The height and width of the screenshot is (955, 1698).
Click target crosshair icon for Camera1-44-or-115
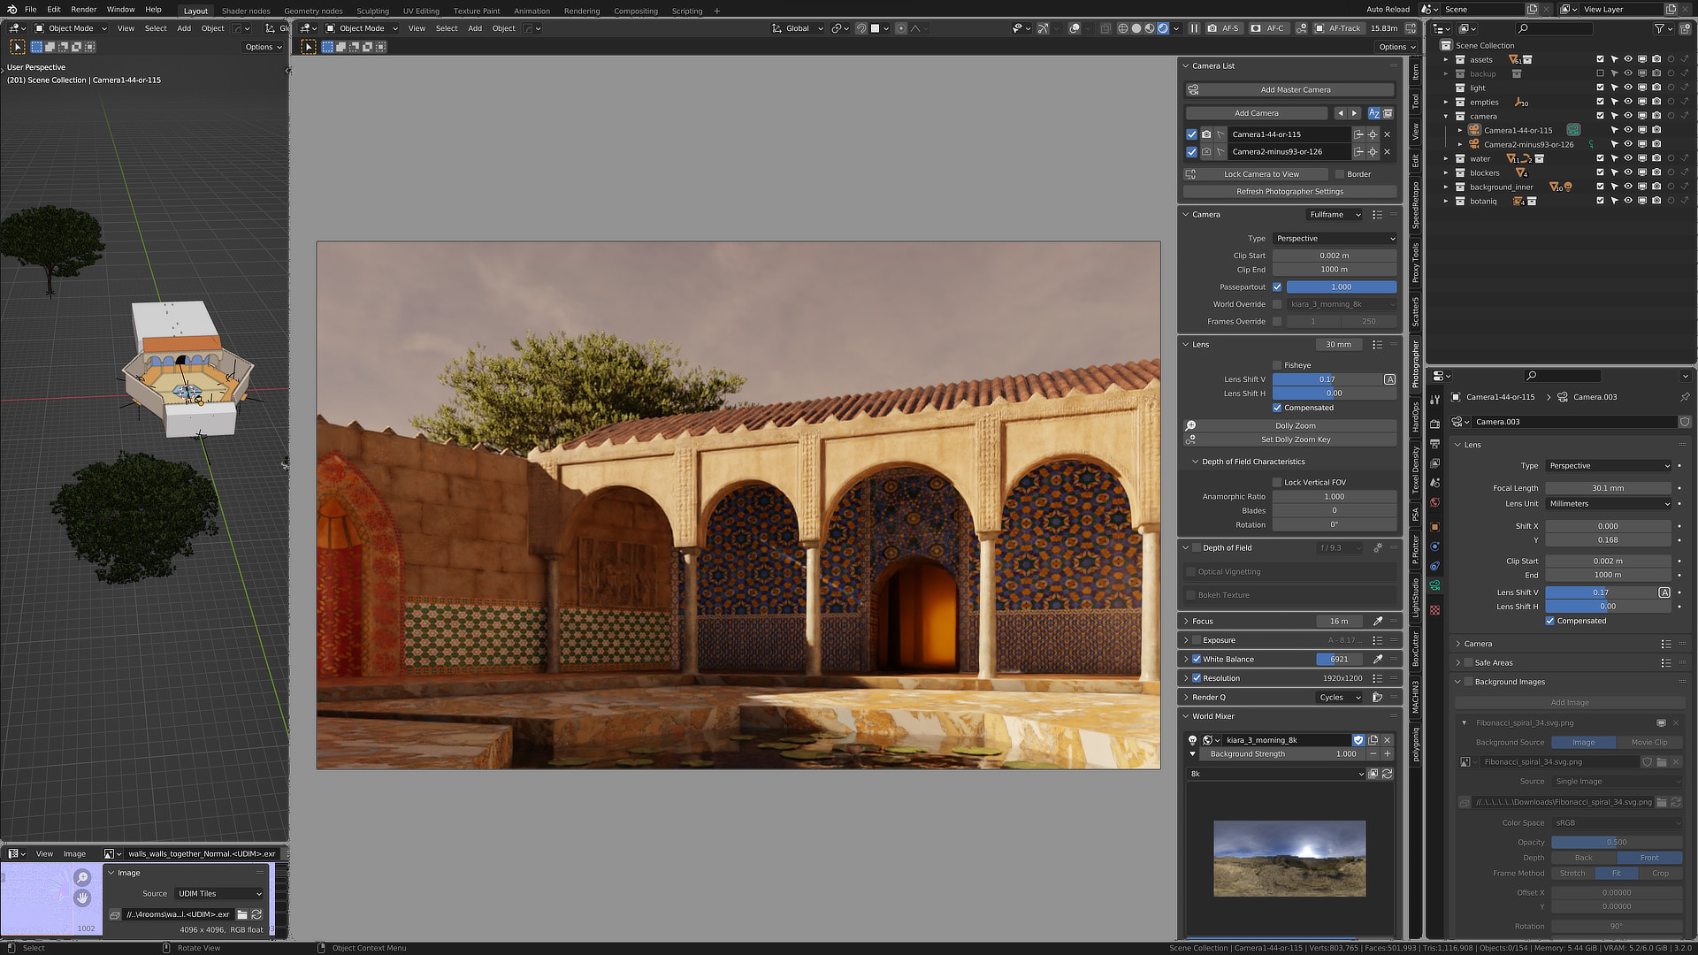pos(1373,134)
